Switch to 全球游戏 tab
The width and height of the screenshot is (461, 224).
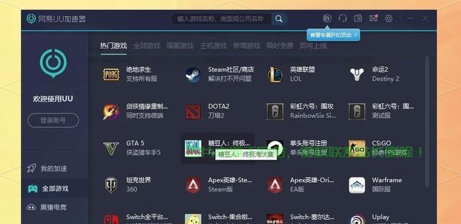147,46
